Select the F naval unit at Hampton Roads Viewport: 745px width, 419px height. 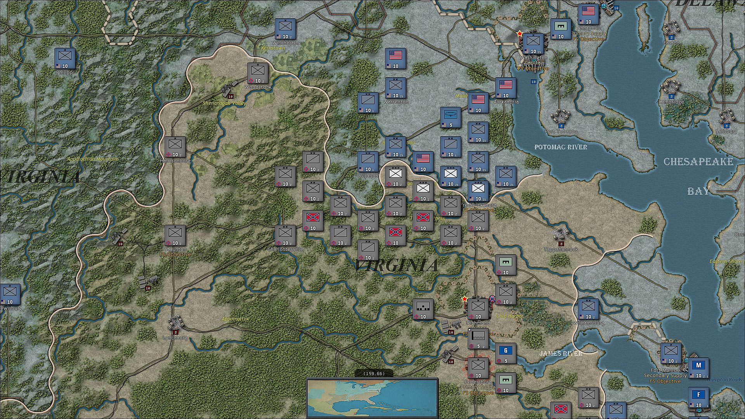(x=698, y=397)
